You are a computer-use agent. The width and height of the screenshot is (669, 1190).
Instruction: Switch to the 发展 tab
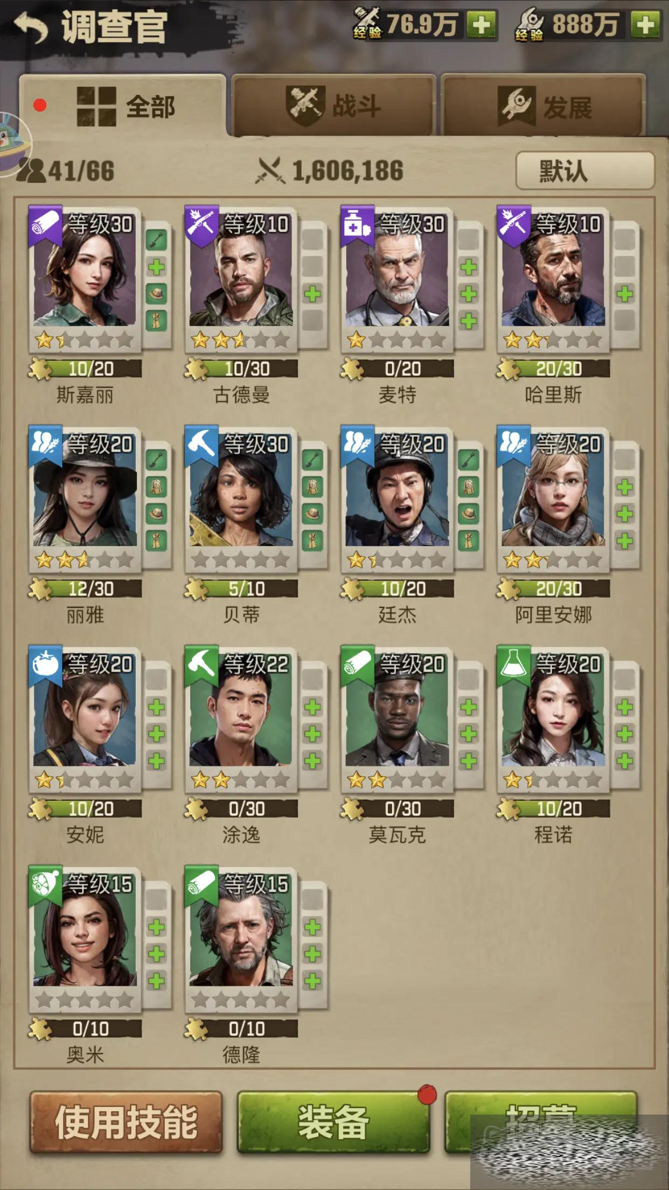543,105
